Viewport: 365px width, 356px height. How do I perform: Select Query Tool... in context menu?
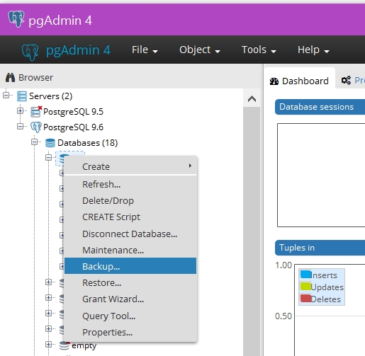click(130, 316)
